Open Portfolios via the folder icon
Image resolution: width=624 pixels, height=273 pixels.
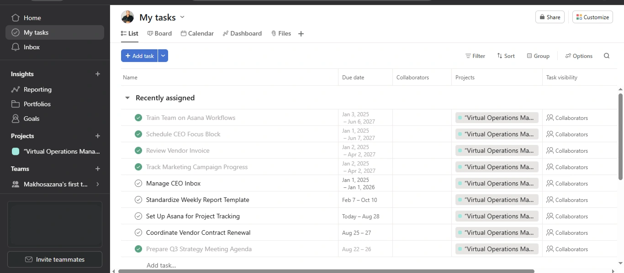tap(16, 104)
